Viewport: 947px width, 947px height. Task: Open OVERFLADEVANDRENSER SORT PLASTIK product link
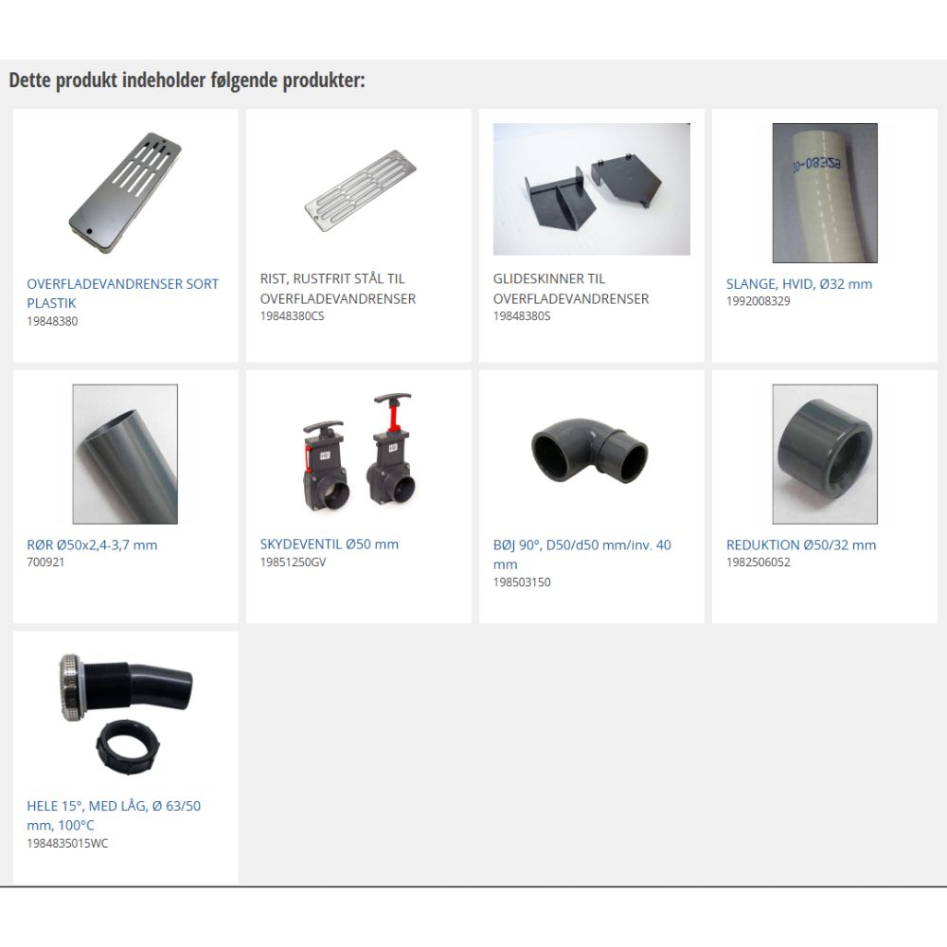tap(122, 293)
